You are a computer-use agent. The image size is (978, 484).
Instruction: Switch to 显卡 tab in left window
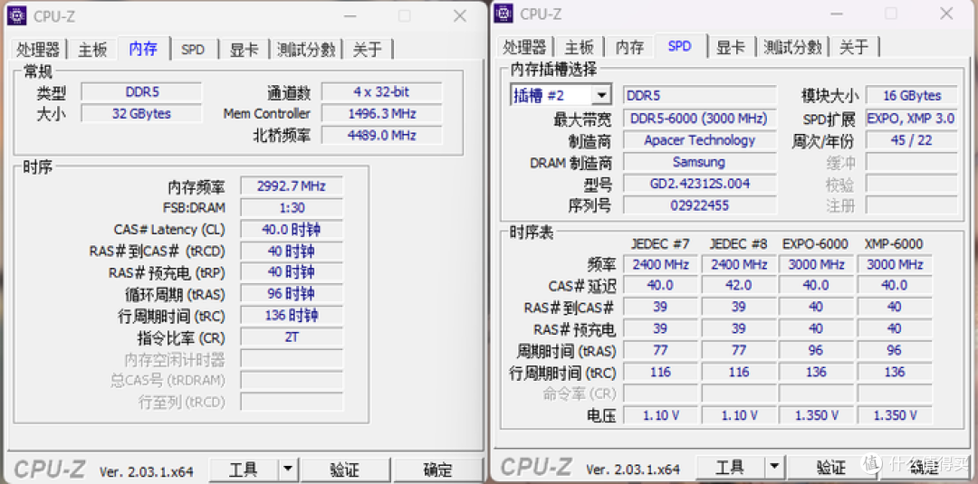tap(244, 49)
